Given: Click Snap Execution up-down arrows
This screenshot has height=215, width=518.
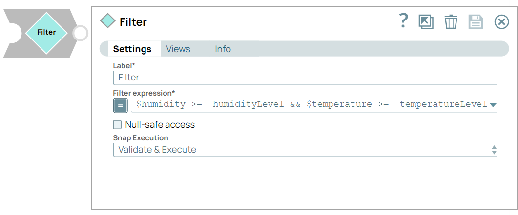Looking at the screenshot, I should click(x=494, y=150).
